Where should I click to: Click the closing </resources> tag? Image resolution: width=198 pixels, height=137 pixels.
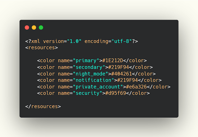[43, 106]
